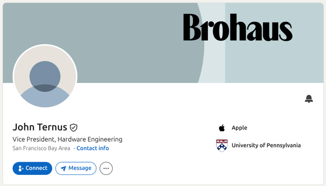Click the paper plane icon in Message
Image resolution: width=326 pixels, height=186 pixels.
tap(63, 168)
